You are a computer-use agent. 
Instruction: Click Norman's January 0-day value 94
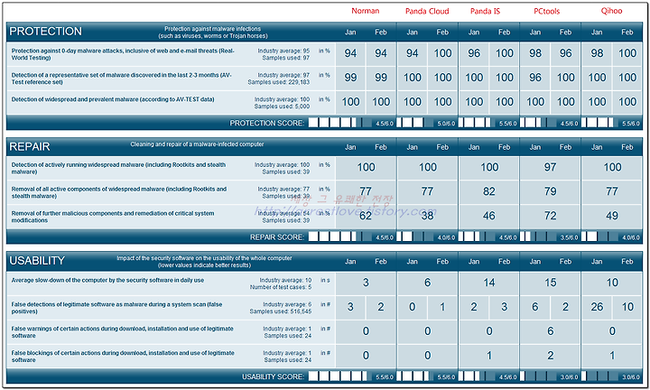point(350,53)
